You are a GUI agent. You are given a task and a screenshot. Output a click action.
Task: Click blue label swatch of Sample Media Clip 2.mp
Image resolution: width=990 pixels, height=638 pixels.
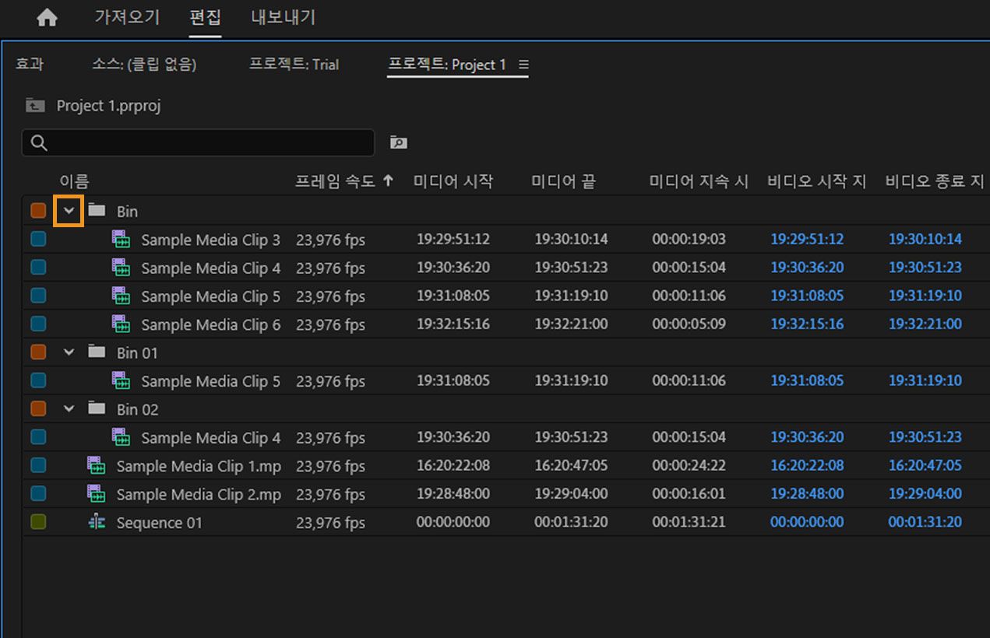click(38, 493)
